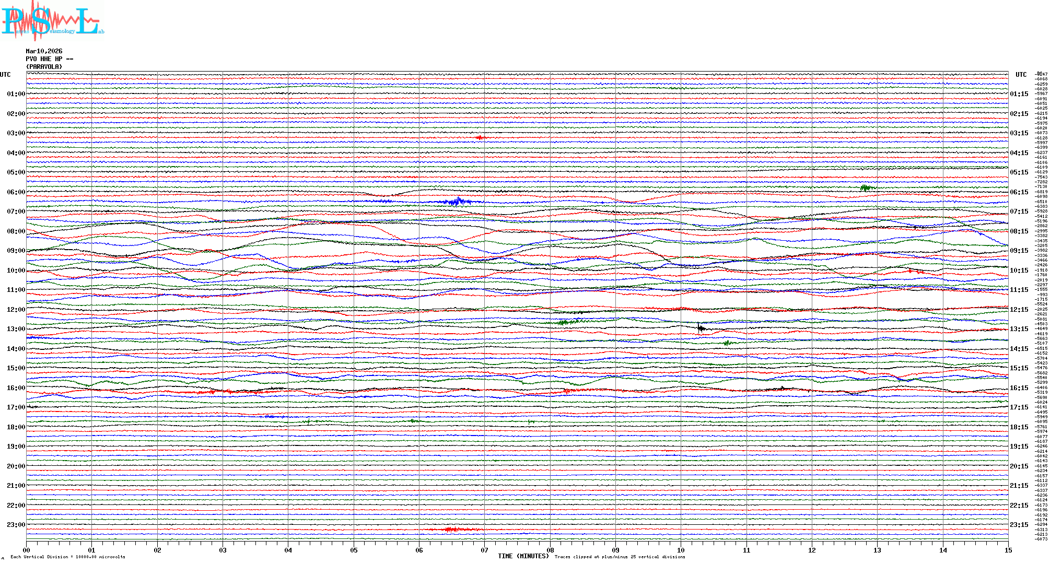Click the Mar10,2026 date label
1050x564 pixels.
click(x=44, y=51)
